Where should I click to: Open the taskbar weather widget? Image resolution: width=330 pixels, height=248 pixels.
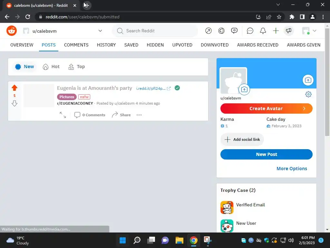coord(18,240)
